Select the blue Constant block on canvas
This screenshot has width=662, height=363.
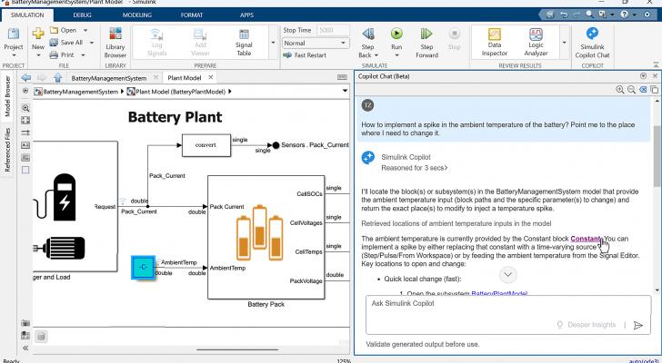click(144, 268)
